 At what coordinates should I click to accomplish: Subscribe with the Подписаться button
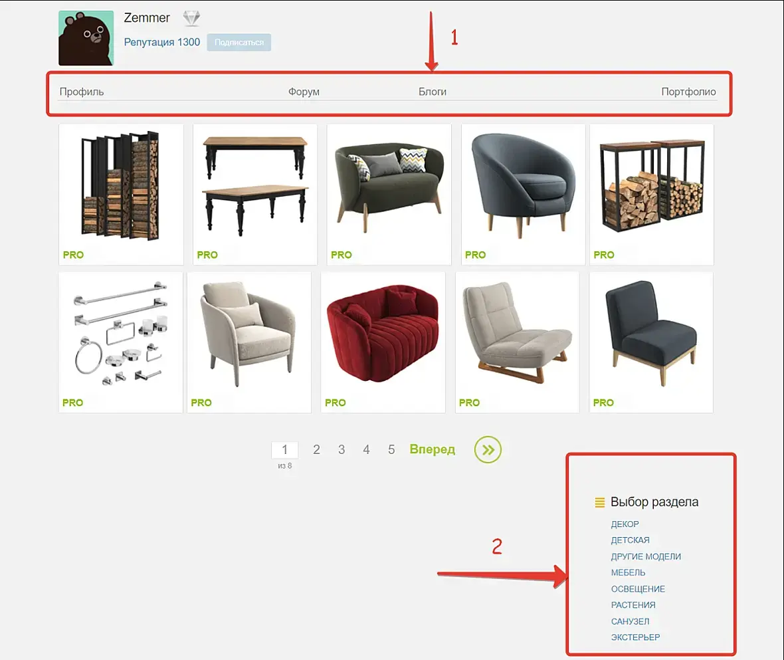pyautogui.click(x=239, y=43)
